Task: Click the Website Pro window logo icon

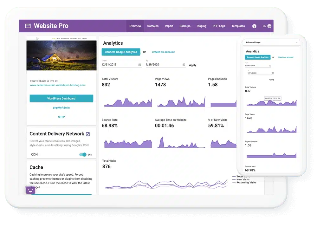Action: click(x=28, y=26)
